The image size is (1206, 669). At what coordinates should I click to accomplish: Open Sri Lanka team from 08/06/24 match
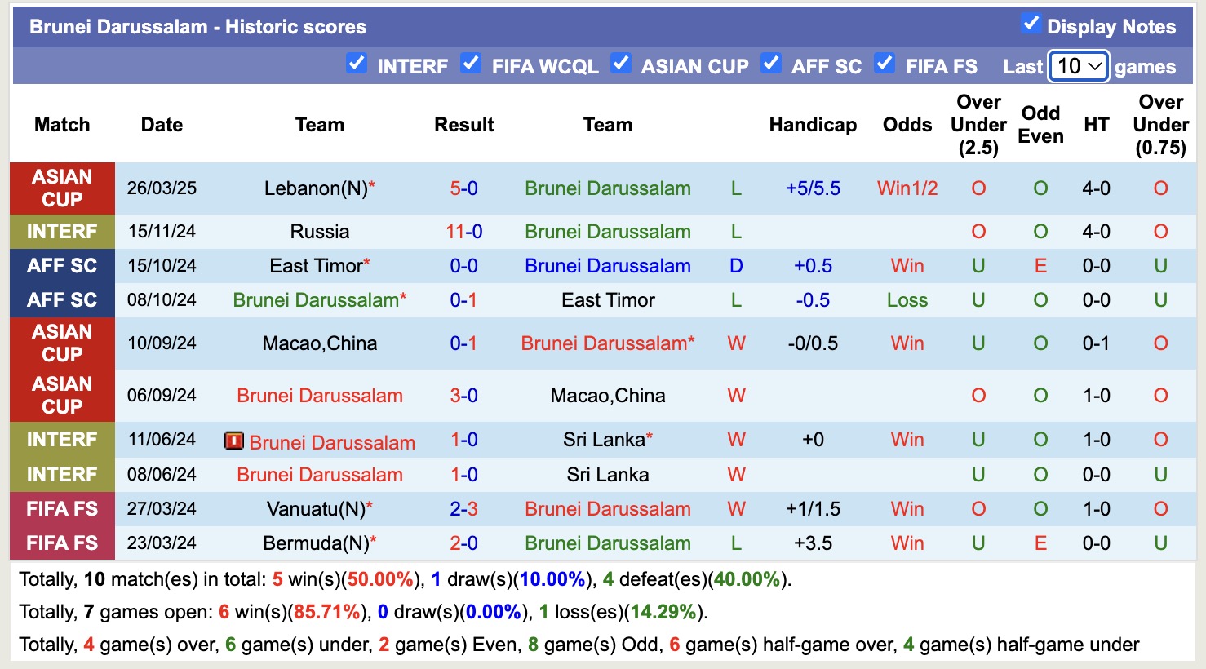coord(608,475)
